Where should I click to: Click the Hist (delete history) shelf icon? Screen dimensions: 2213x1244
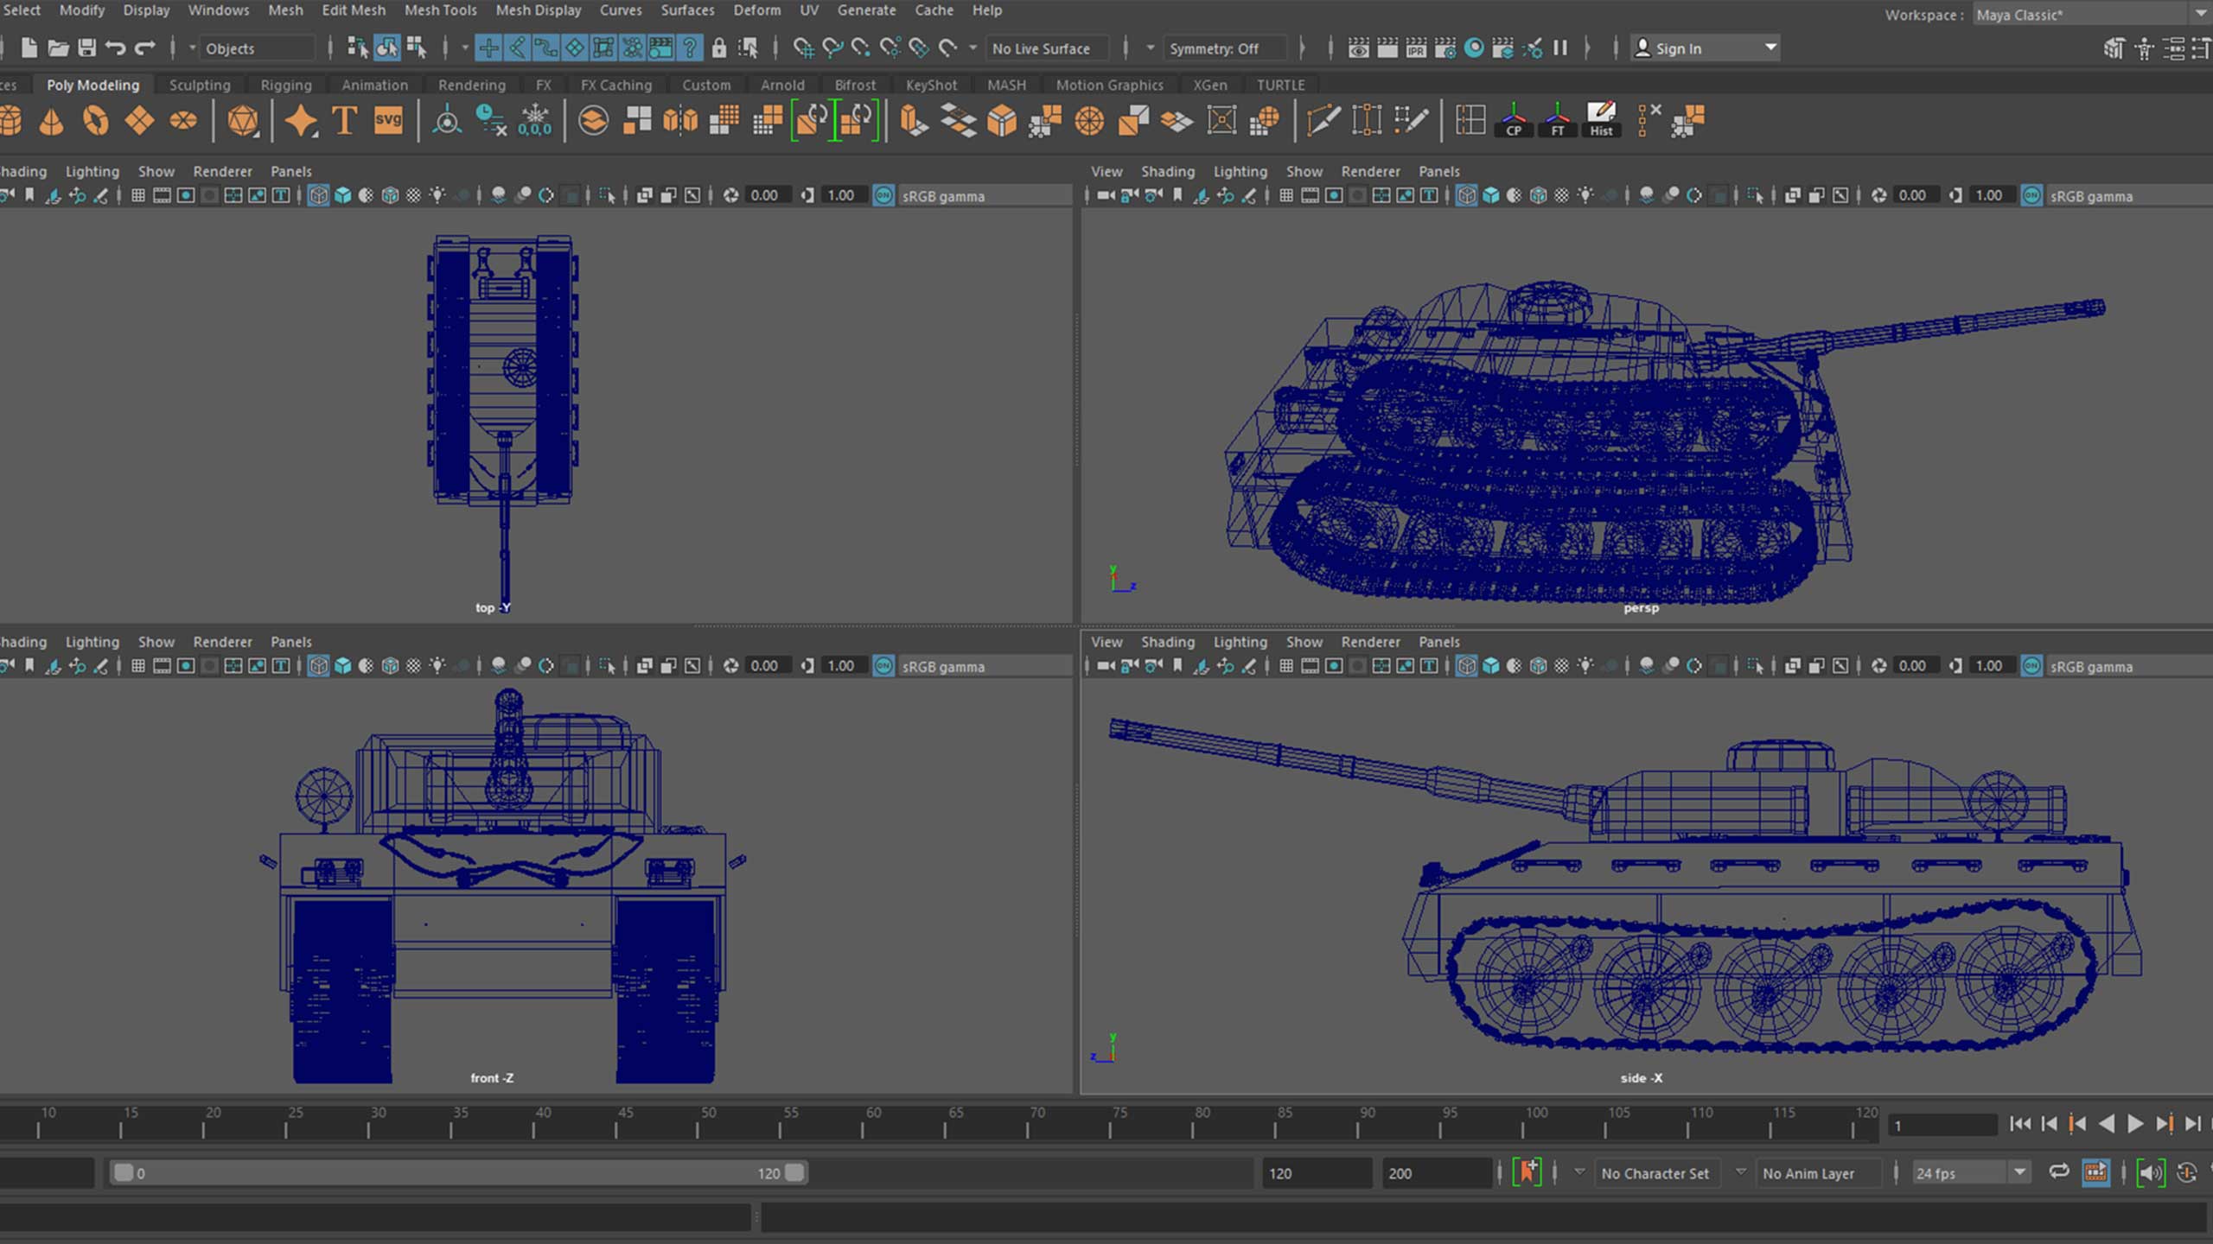coord(1601,121)
